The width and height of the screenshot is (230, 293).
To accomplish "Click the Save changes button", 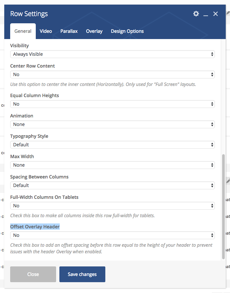I will point(82,274).
